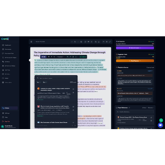Click the cite icon on Climate Change 2021
Viewport: 165px width, 165px height.
click(151, 118)
